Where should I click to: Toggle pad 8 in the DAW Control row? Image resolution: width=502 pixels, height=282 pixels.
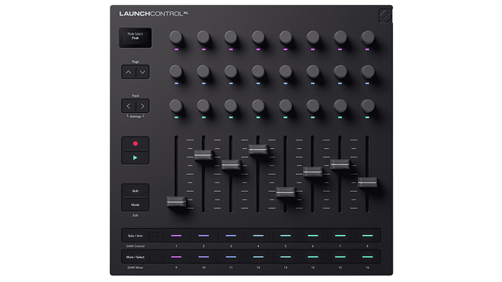pos(368,236)
